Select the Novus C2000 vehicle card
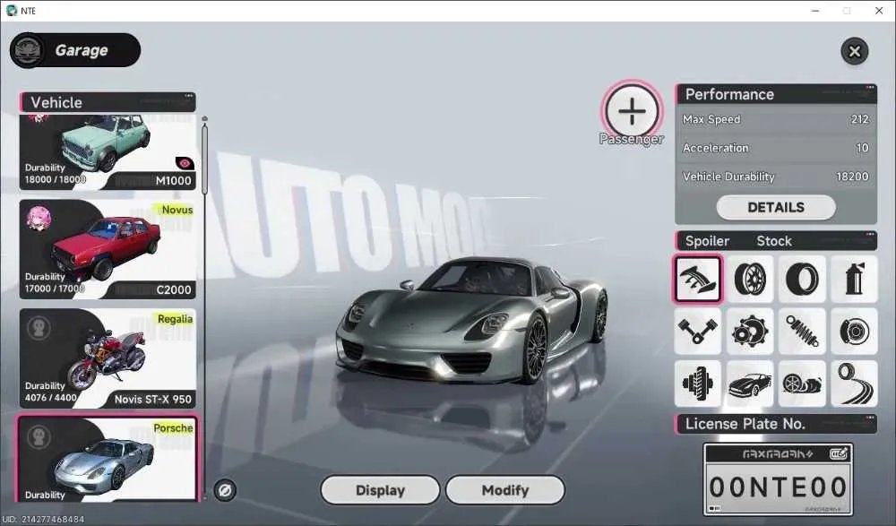The width and height of the screenshot is (896, 526). [108, 249]
